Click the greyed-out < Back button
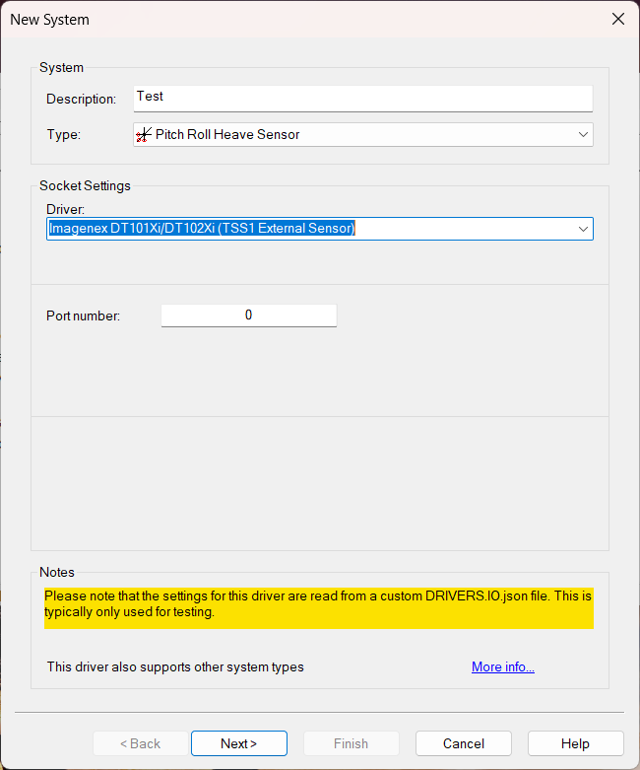The image size is (640, 770). click(140, 743)
